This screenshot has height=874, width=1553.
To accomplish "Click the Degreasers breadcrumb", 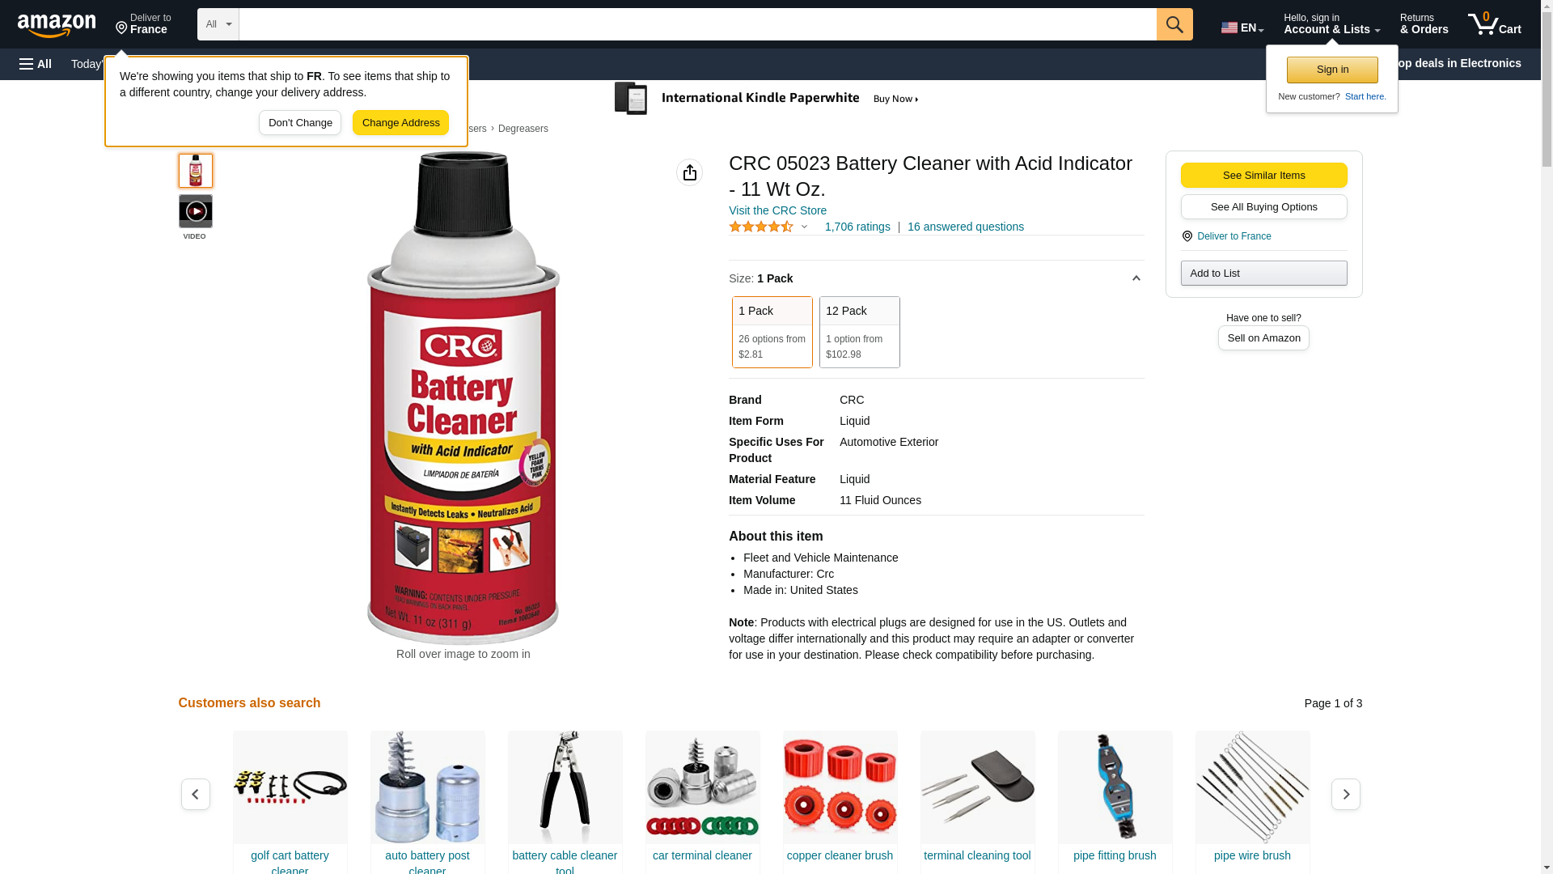I will pos(523,129).
